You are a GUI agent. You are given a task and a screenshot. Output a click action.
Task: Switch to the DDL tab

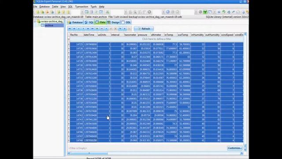pyautogui.click(x=126, y=23)
